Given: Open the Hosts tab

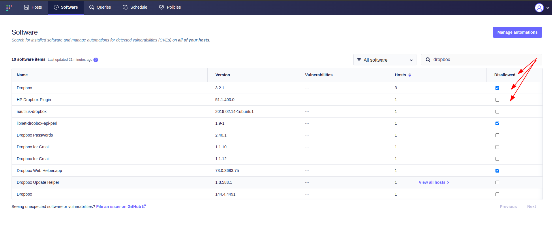Looking at the screenshot, I should (x=33, y=7).
